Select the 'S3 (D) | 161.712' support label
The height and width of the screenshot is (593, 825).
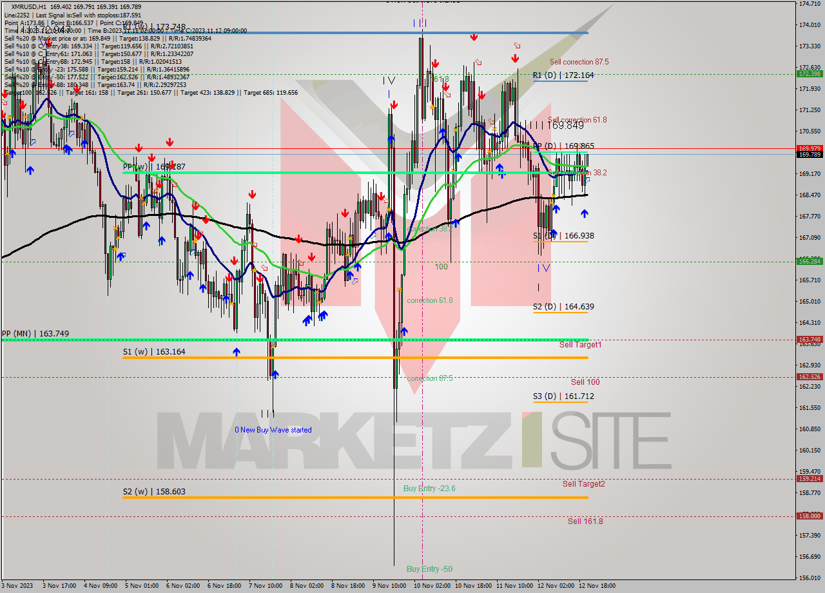pos(563,396)
